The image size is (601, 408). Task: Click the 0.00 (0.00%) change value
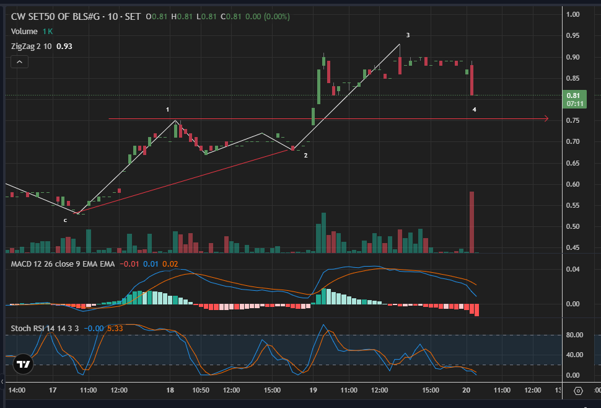pyautogui.click(x=268, y=17)
